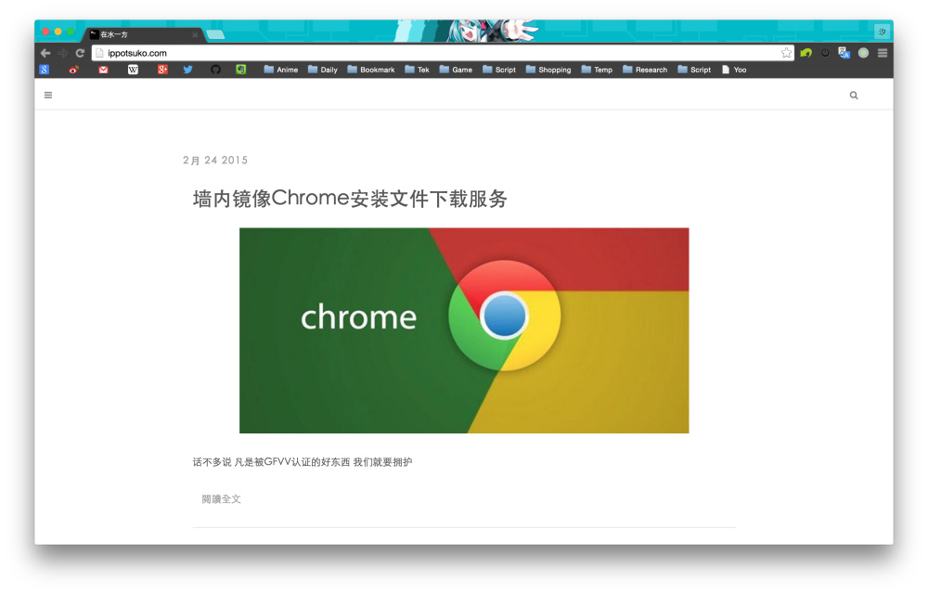Screen dimensions: 928x594
Task: Toggle the bookmark star in address bar
Action: click(x=786, y=53)
